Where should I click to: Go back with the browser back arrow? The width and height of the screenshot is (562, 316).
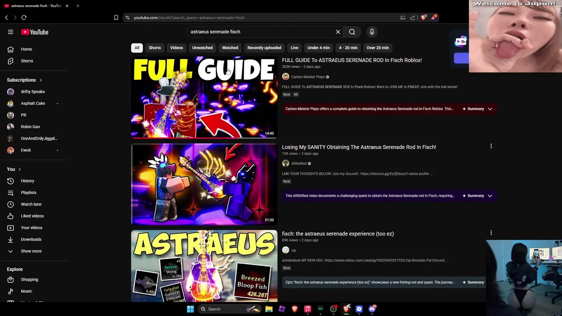pyautogui.click(x=7, y=18)
